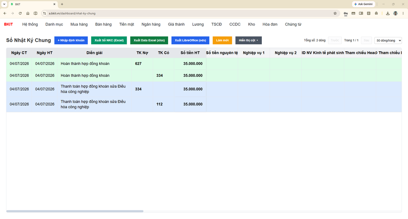Image resolution: width=408 pixels, height=219 pixels.
Task: Click the TK Có column header
Action: click(163, 53)
